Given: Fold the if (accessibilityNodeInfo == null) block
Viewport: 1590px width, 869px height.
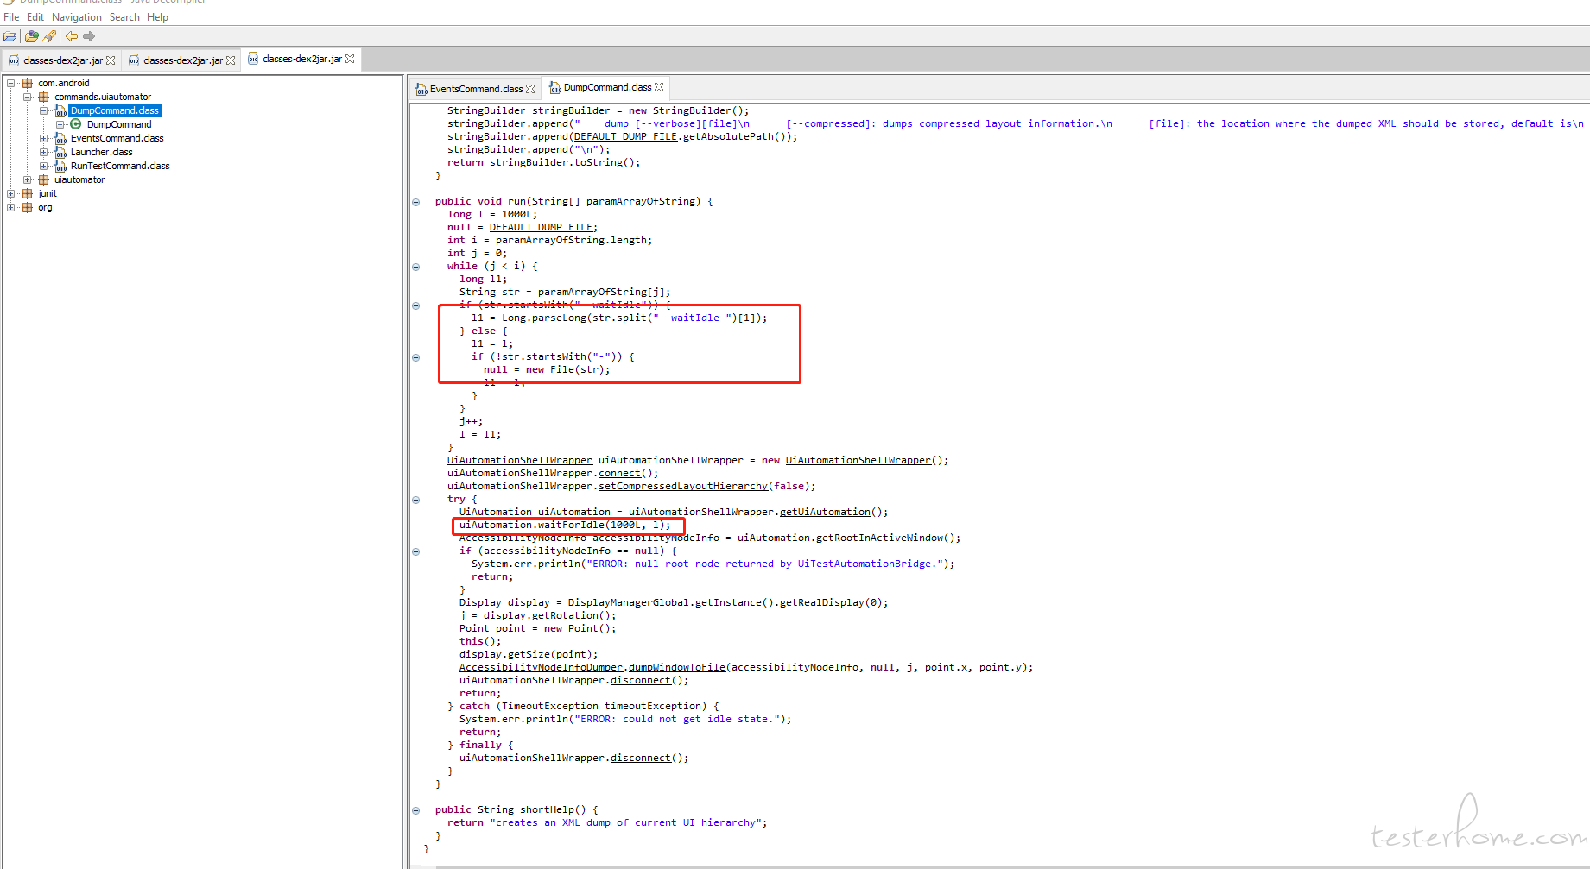Looking at the screenshot, I should click(x=416, y=551).
